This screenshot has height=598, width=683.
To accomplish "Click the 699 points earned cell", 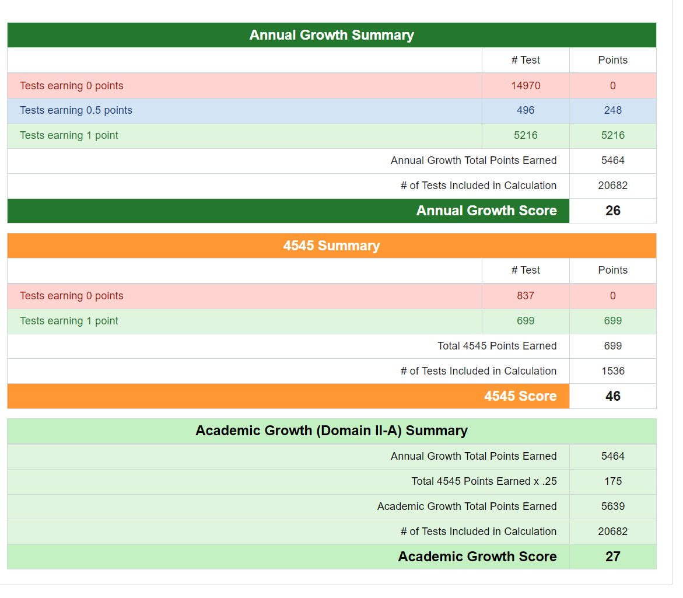I will [x=612, y=321].
